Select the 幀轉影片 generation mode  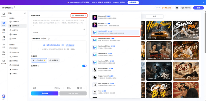(54, 60)
